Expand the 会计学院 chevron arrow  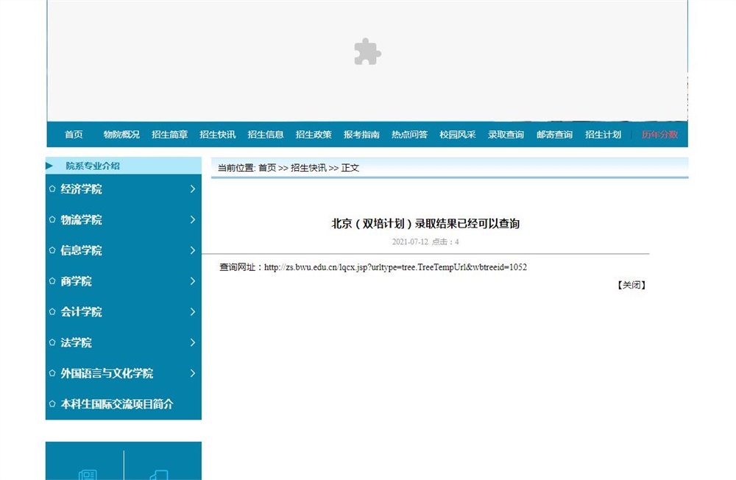tap(192, 311)
